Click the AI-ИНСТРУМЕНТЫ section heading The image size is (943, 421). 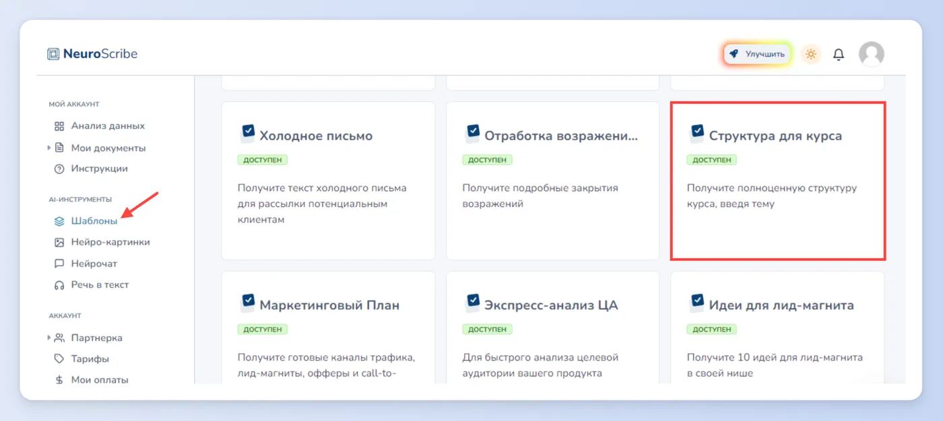[x=80, y=199]
